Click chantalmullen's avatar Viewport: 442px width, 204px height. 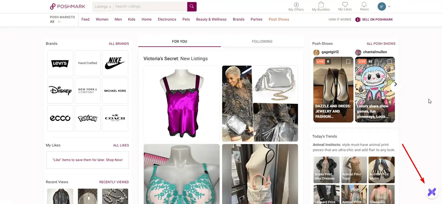point(358,52)
